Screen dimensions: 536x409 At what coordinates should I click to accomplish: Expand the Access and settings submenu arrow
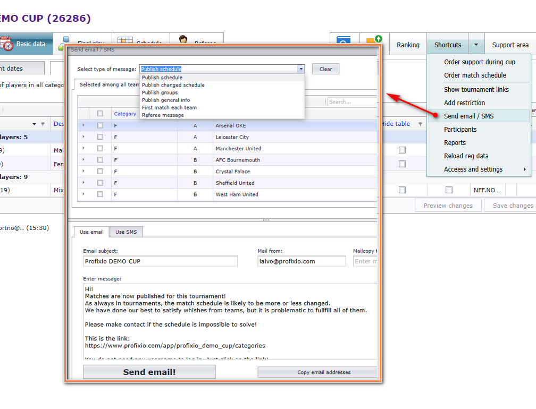pos(525,169)
